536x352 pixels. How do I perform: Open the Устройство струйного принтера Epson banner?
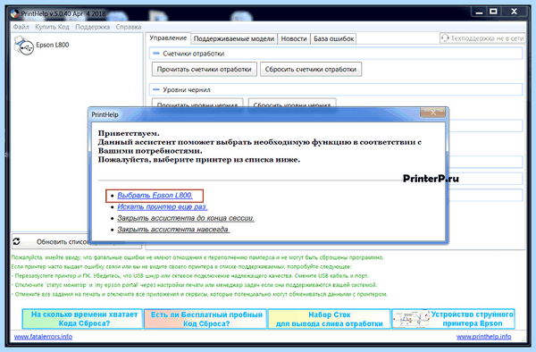pos(453,319)
